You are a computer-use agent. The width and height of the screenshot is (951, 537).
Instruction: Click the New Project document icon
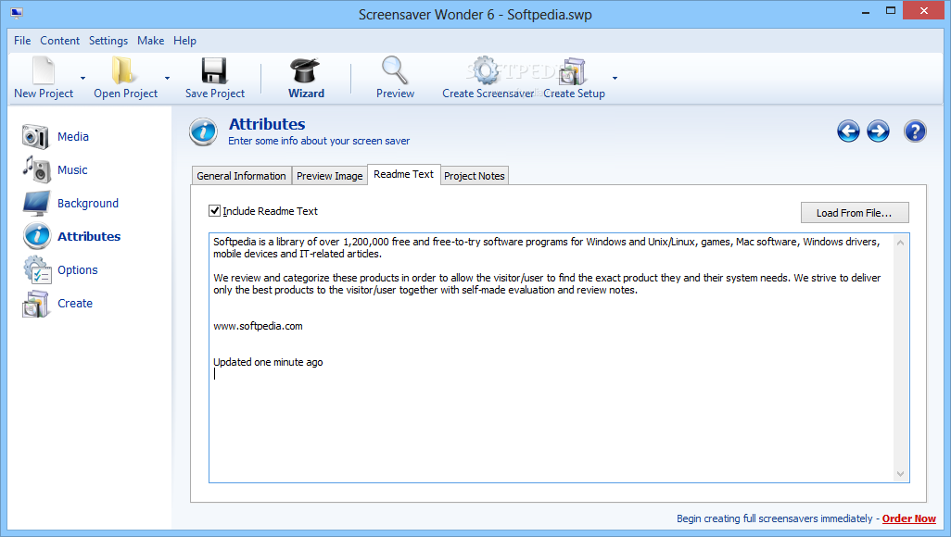(44, 70)
